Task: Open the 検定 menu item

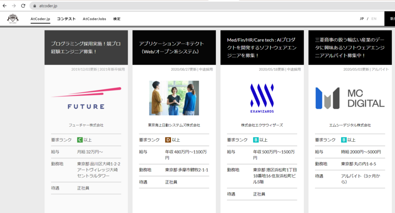Action: point(117,19)
